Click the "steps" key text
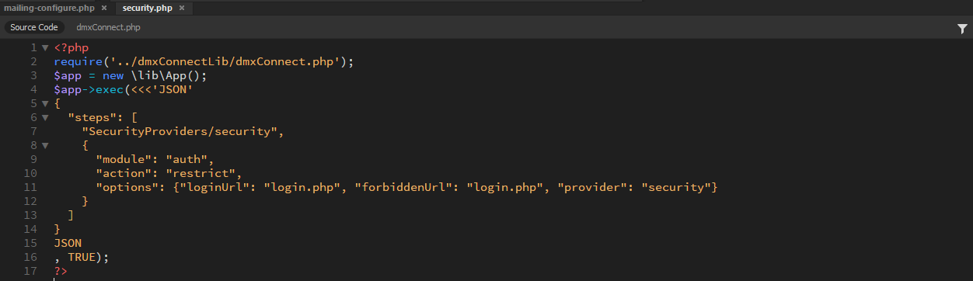 coord(92,118)
